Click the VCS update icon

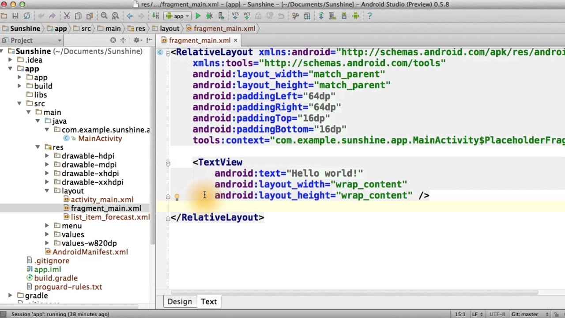[235, 16]
